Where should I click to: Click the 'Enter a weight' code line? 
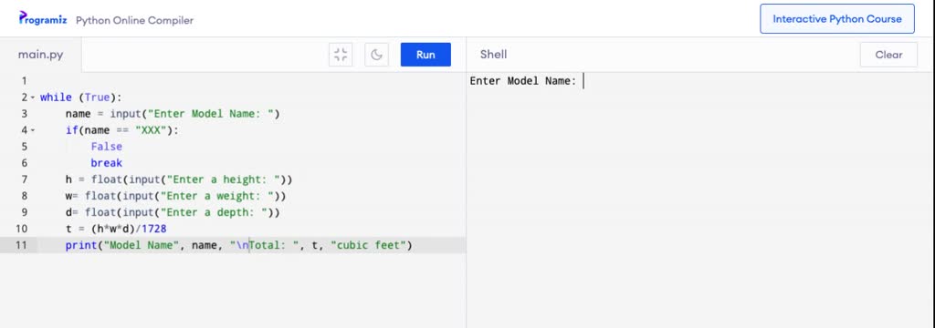(x=176, y=196)
